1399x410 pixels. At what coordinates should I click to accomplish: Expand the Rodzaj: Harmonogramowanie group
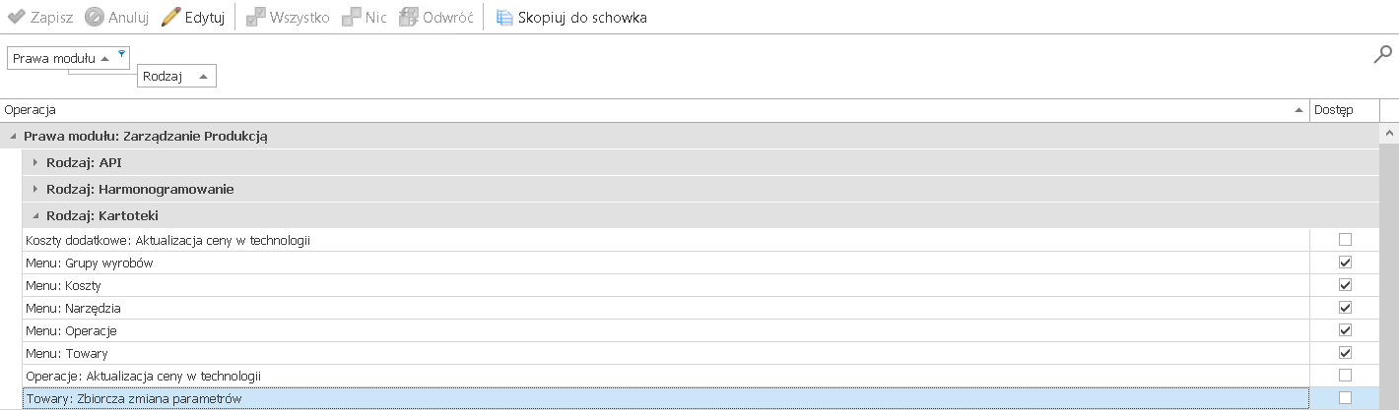(36, 189)
